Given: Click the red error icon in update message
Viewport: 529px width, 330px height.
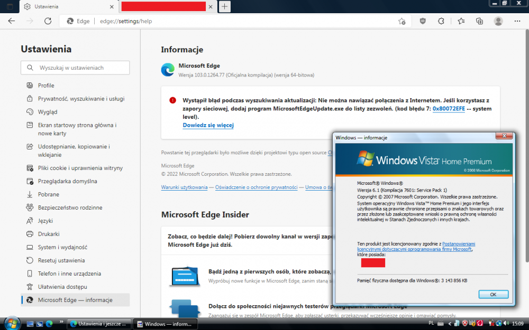Looking at the screenshot, I should click(173, 100).
